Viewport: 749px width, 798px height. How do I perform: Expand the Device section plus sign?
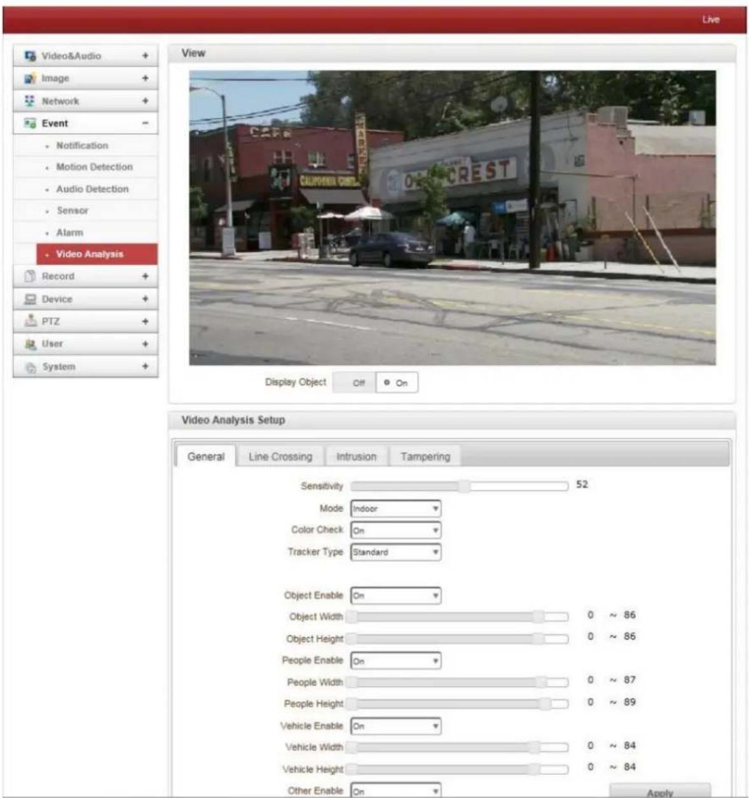point(146,299)
